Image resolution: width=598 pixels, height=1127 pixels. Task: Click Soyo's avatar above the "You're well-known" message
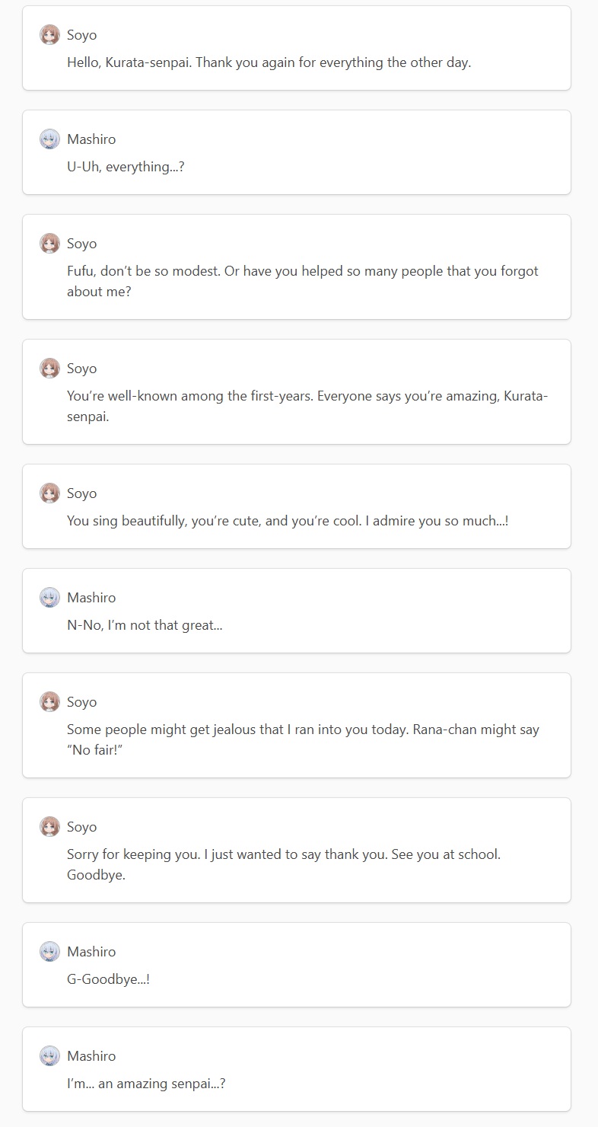[x=49, y=369]
